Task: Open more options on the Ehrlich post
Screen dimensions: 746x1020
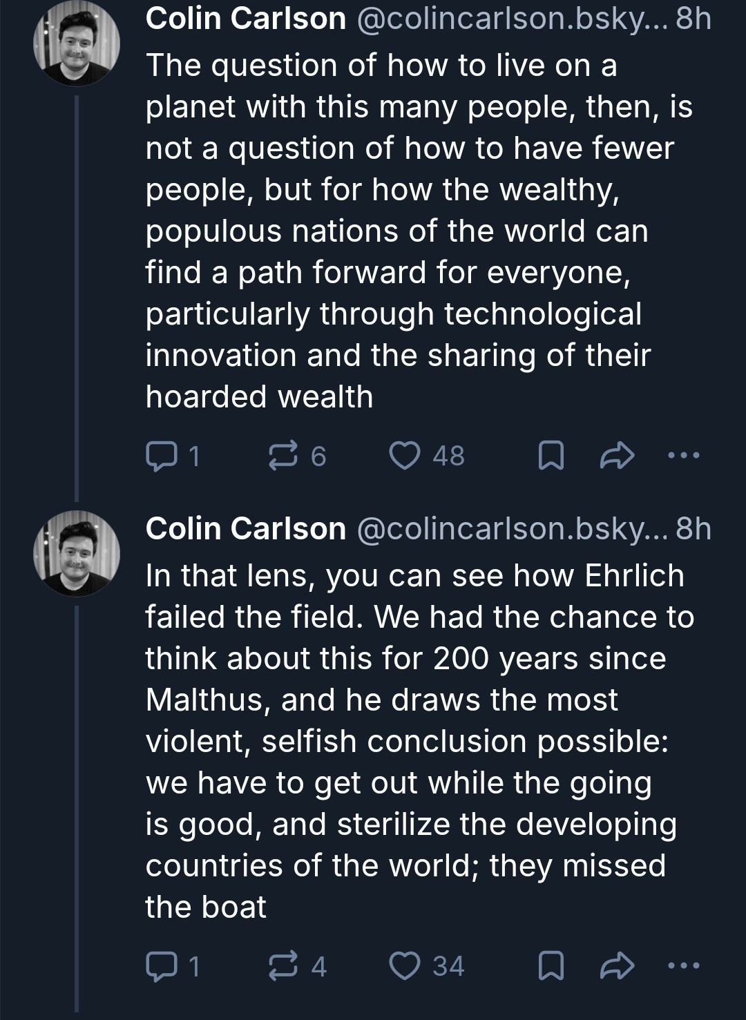Action: [x=685, y=966]
